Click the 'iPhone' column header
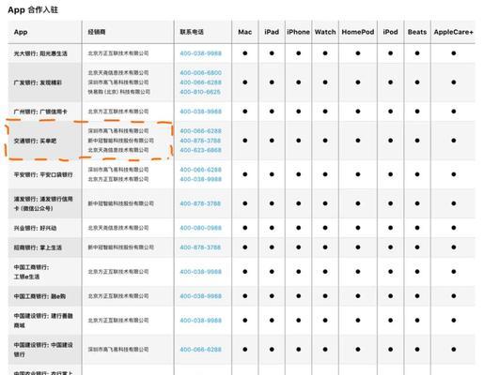This screenshot has height=375, width=483. pyautogui.click(x=298, y=32)
